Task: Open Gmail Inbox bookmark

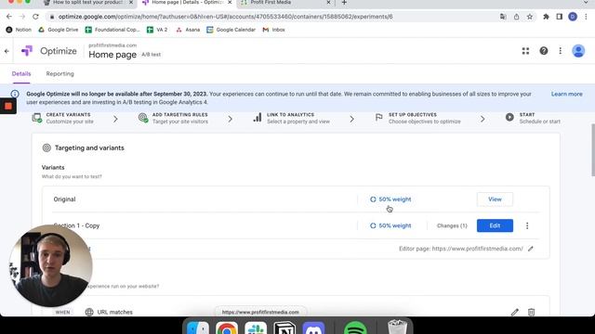Action: pos(273,30)
